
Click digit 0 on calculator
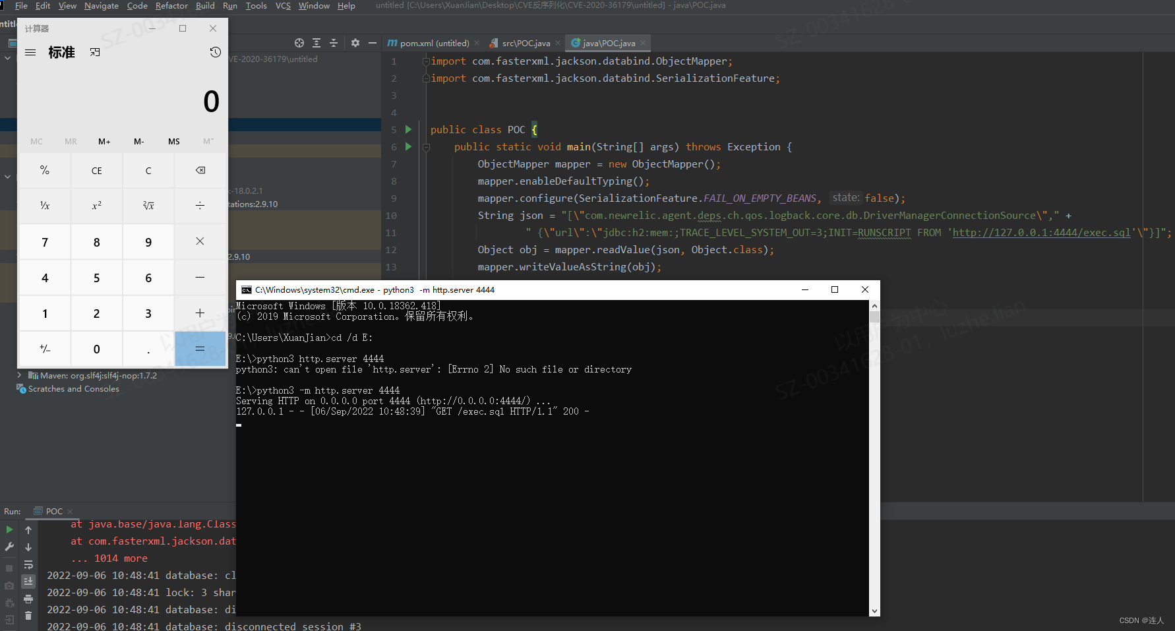point(96,349)
